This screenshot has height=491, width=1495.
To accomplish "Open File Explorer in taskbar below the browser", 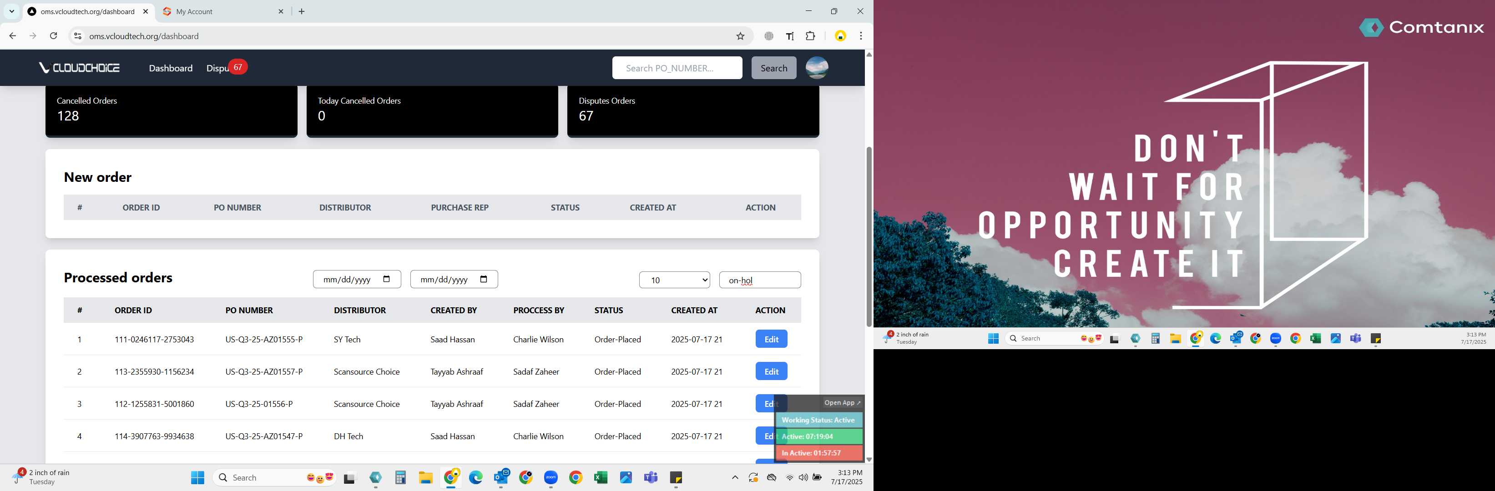I will tap(425, 478).
